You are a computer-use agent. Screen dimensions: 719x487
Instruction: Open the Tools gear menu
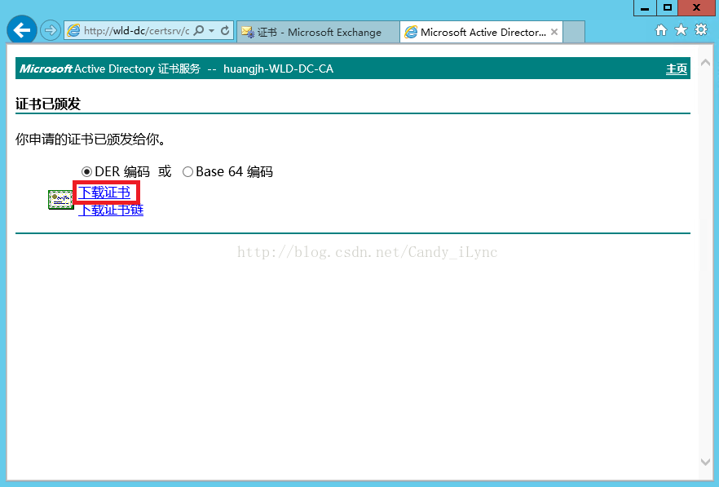coord(700,30)
